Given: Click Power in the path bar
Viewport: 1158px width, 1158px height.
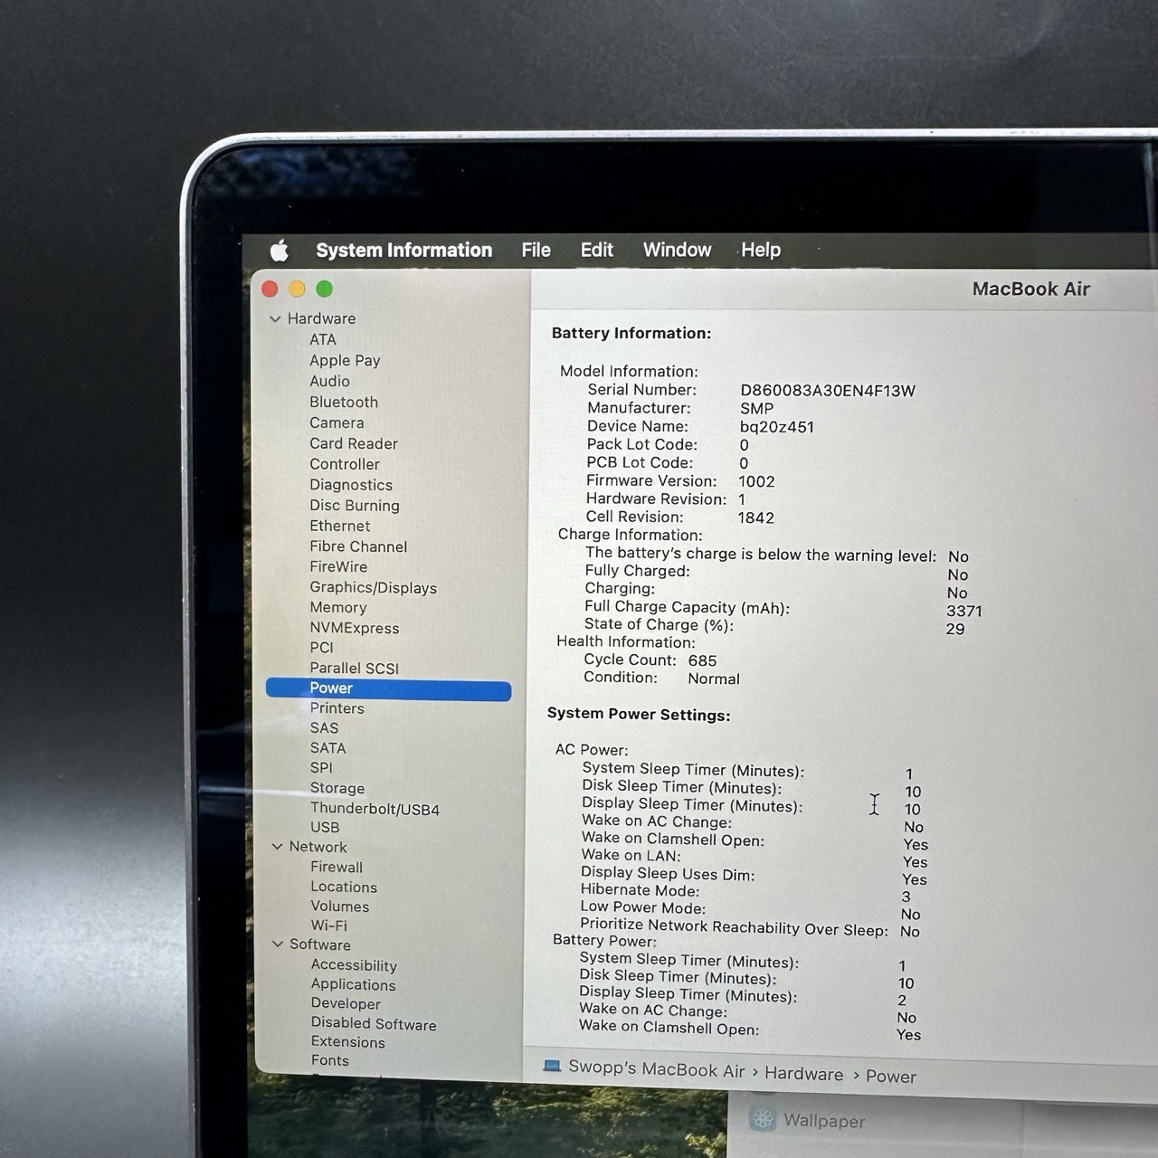Looking at the screenshot, I should [891, 1077].
